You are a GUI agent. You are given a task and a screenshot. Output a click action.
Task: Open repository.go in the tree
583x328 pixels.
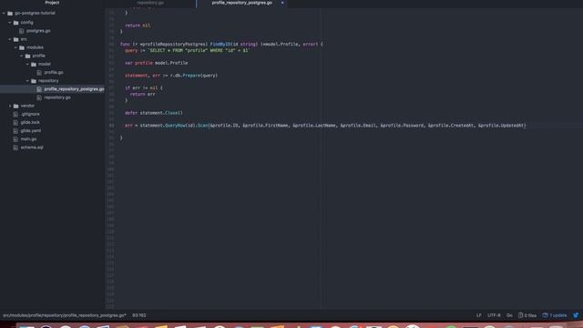coord(57,97)
